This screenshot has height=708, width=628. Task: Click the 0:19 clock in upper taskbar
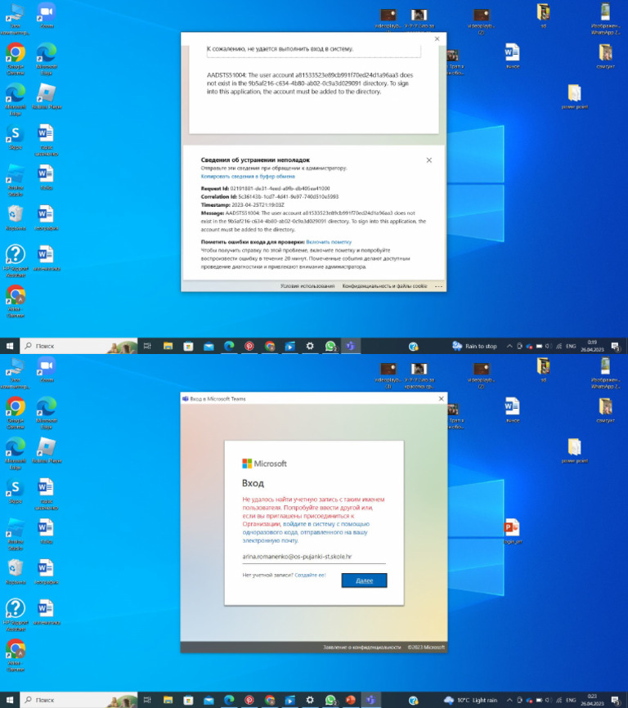[x=592, y=347]
